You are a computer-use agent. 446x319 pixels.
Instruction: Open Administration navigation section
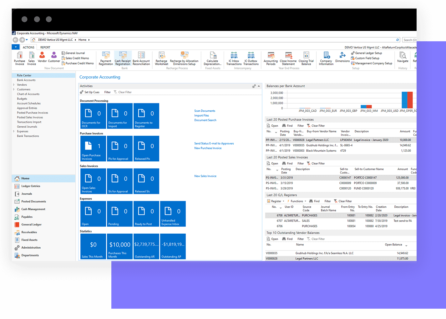click(x=43, y=248)
